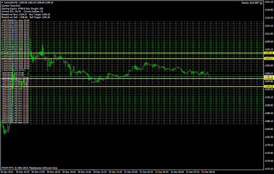Click the yellow 1206.16 price tag

(269, 53)
